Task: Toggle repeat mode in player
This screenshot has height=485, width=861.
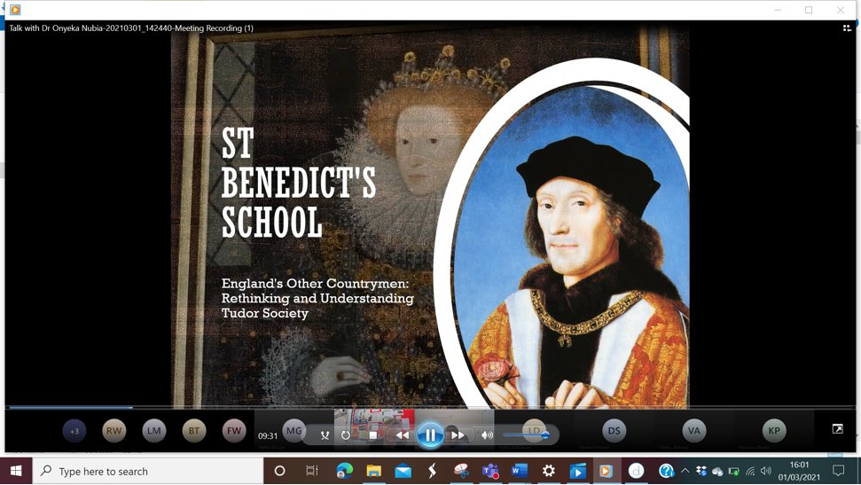Action: pyautogui.click(x=346, y=435)
